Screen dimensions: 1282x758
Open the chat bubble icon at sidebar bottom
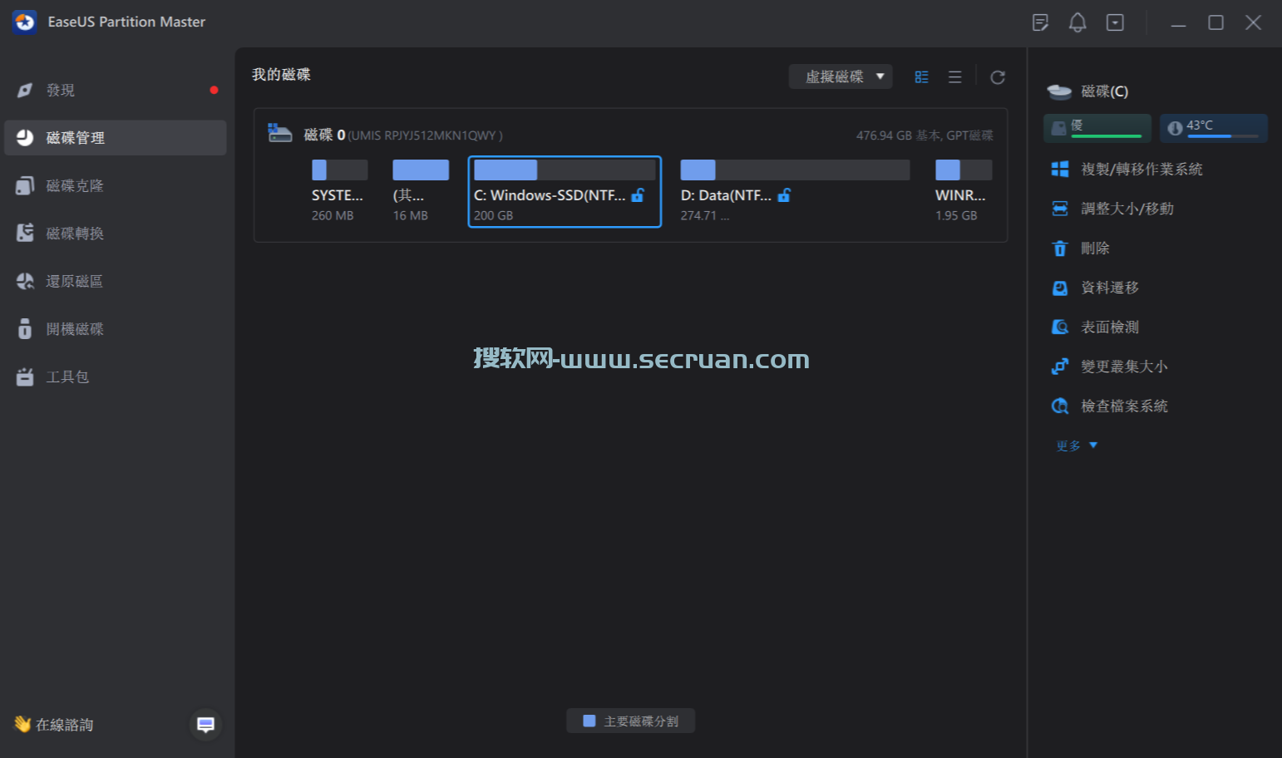(205, 725)
